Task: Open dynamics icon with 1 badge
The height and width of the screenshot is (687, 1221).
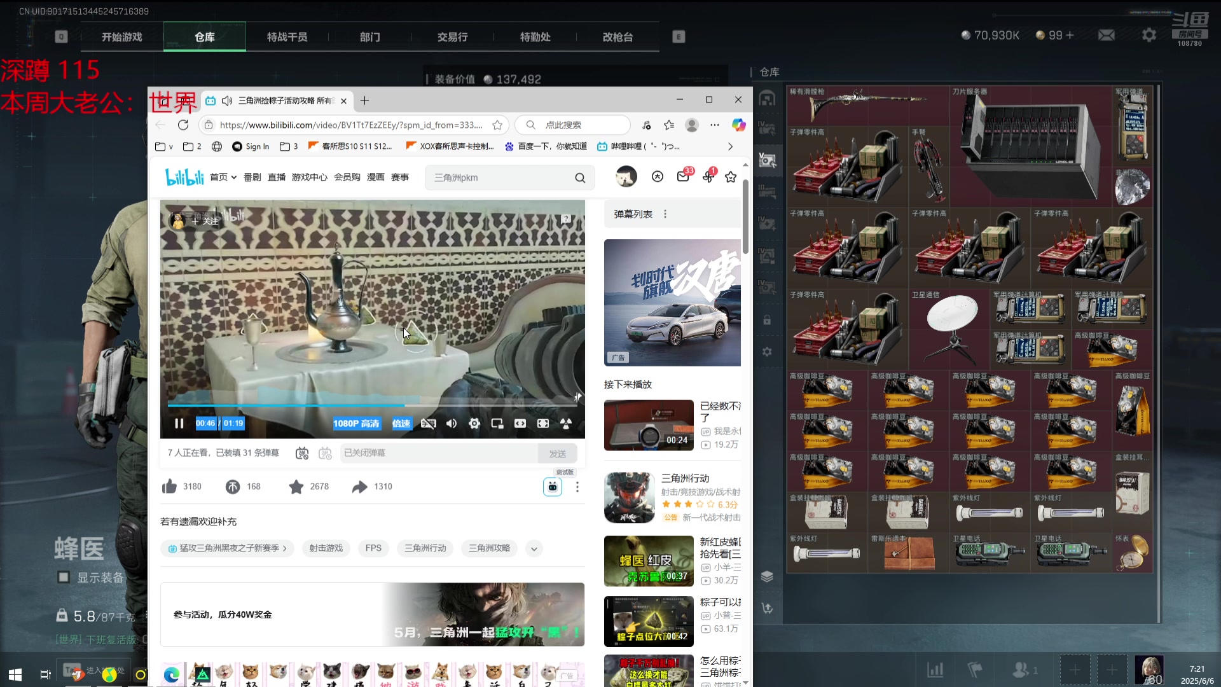Action: click(708, 176)
